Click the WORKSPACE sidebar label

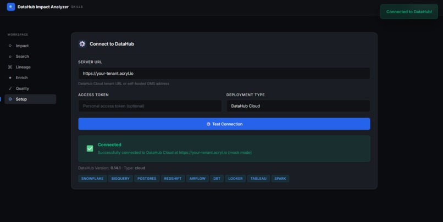[x=18, y=35]
